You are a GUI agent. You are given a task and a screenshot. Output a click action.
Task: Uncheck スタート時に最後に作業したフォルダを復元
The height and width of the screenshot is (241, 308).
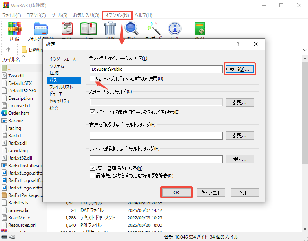(x=92, y=112)
